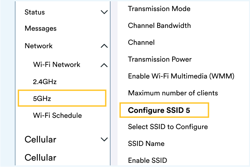Collapse the Network section chevron
Screen dimensions: 250x167
coord(104,46)
